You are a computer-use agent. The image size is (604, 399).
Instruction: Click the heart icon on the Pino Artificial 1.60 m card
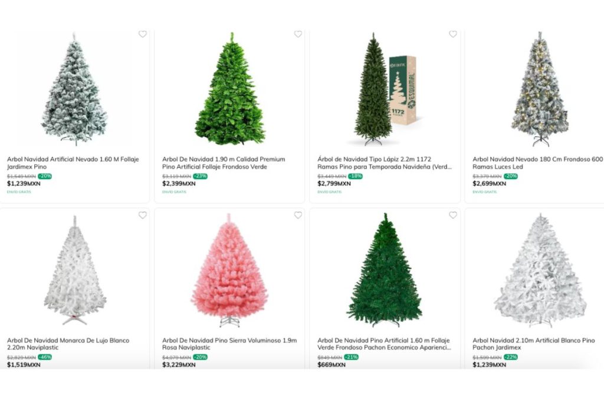[x=453, y=216]
